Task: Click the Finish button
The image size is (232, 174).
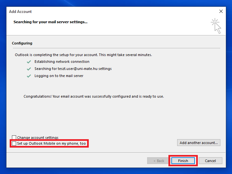Action: point(183,161)
